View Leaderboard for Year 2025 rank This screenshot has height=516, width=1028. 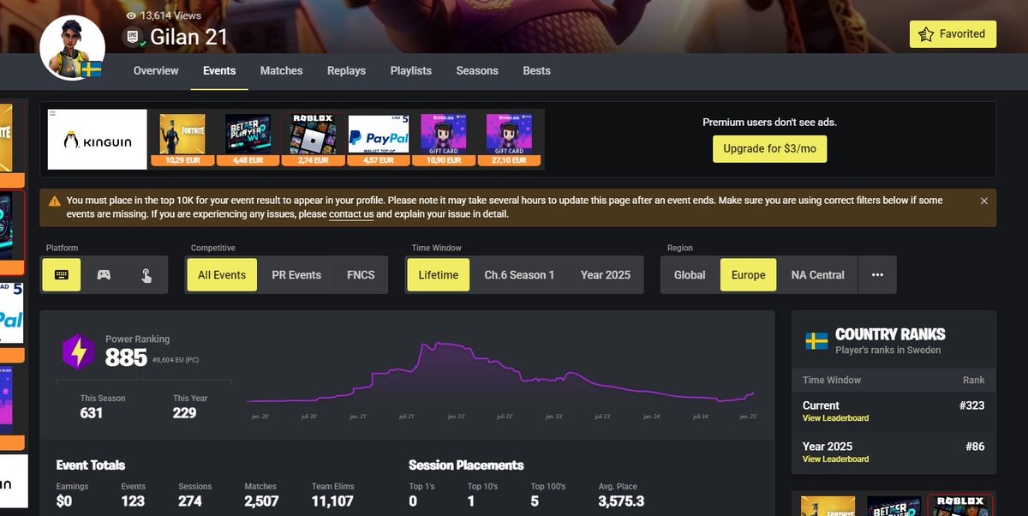[835, 459]
